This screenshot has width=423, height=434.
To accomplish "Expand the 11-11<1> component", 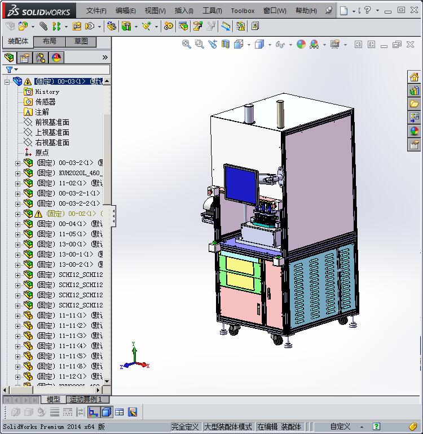I will 17,316.
